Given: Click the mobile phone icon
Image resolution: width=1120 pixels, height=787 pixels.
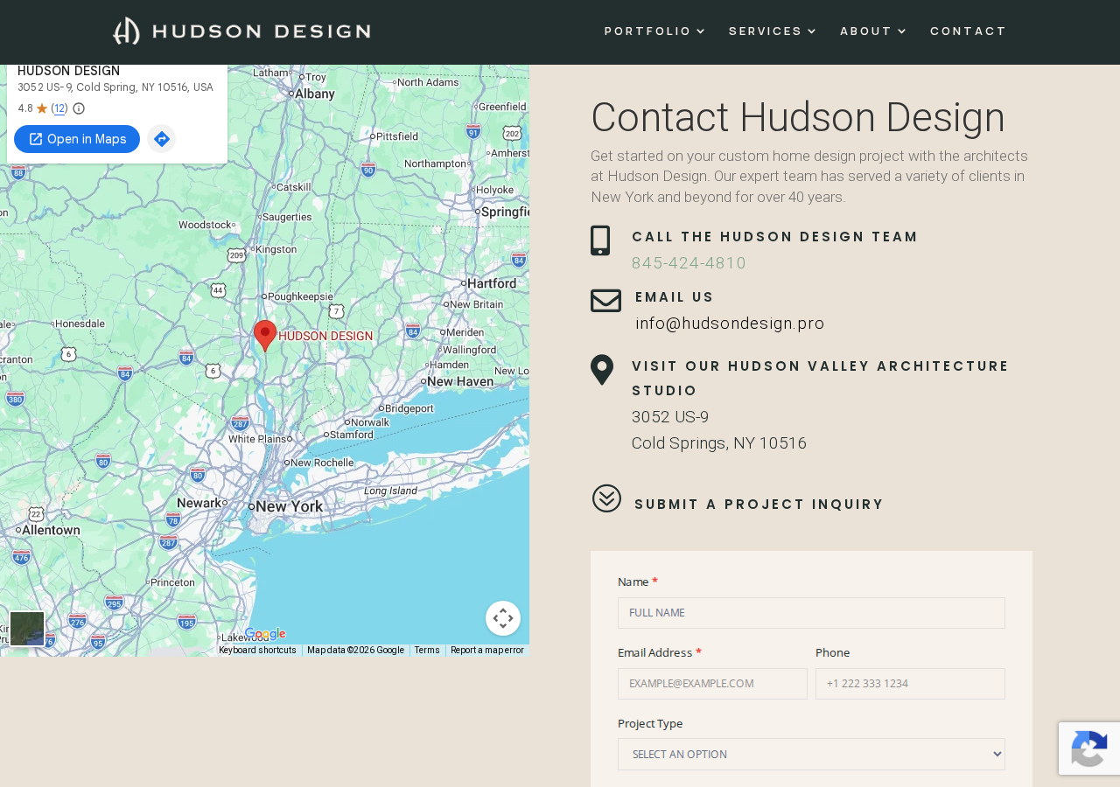Looking at the screenshot, I should 600,240.
